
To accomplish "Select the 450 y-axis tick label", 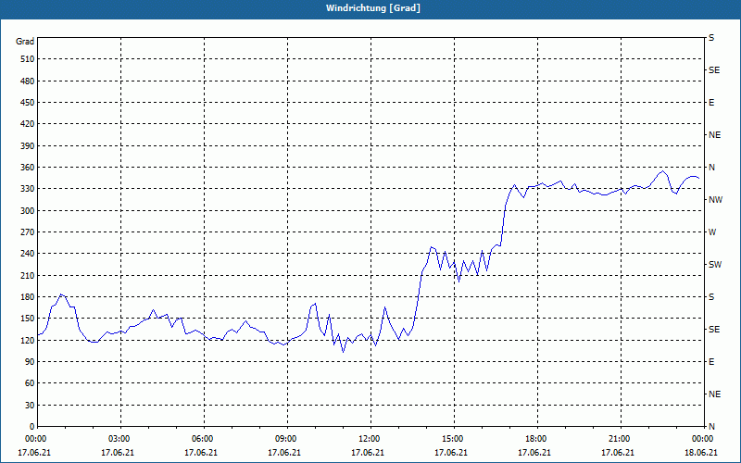I will [x=28, y=103].
